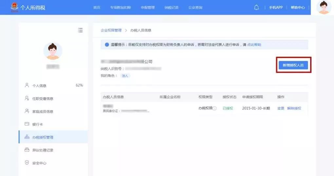The height and width of the screenshot is (176, 334).
Task: Open the 银行卡 sidebar entry
Action: click(x=37, y=124)
